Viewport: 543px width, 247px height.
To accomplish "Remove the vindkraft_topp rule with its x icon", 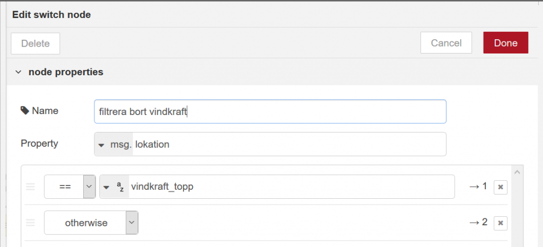I will pos(501,187).
